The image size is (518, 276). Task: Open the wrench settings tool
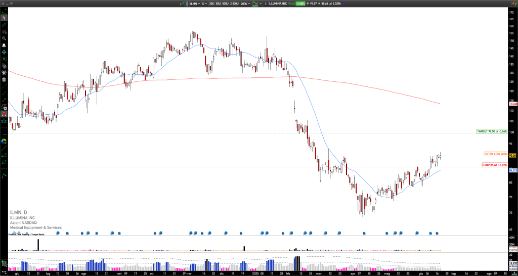[4, 73]
